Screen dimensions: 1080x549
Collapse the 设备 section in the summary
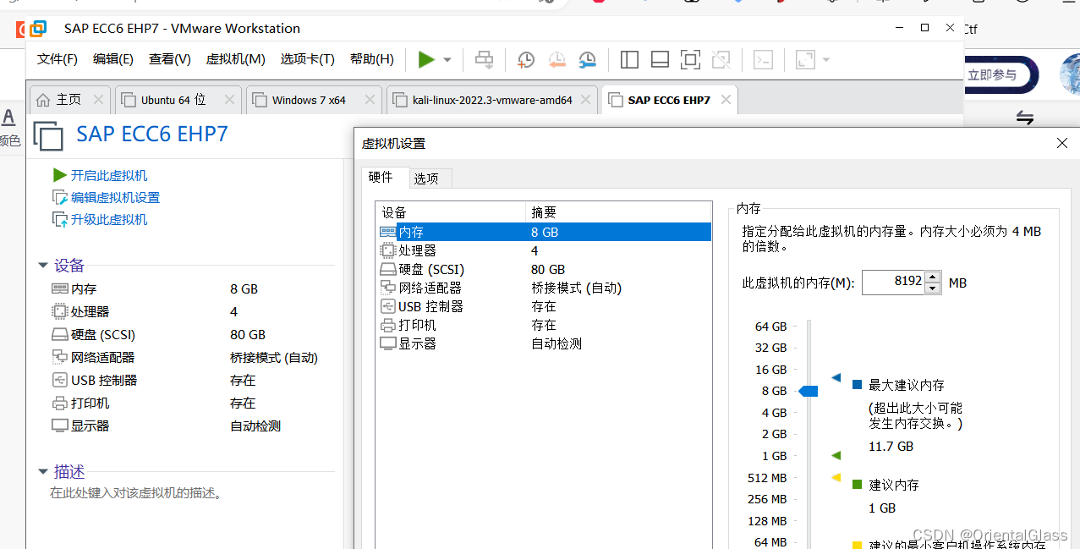(43, 266)
